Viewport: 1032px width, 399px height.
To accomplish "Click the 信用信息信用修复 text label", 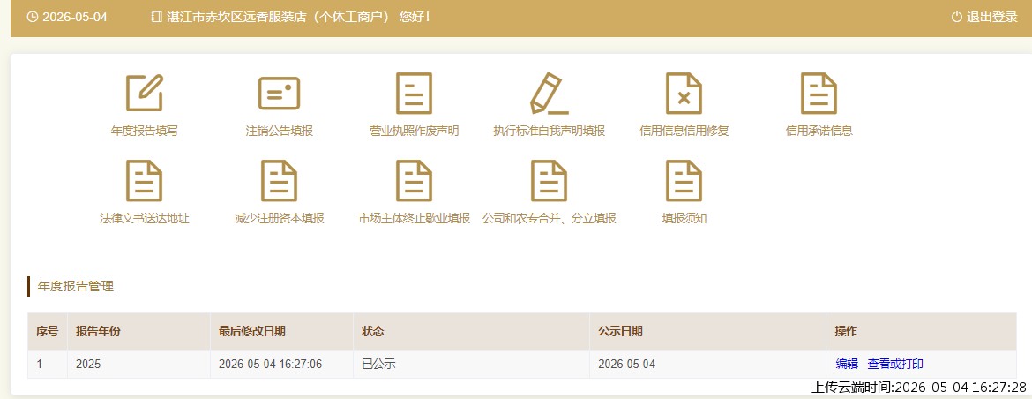I will 684,131.
